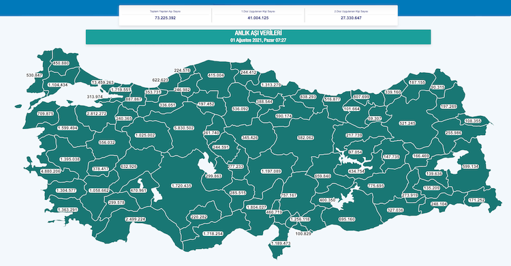Screen dimensions: 511x266
Task: Click the Anlık Aşı Verileri banner
Action: tap(258, 37)
